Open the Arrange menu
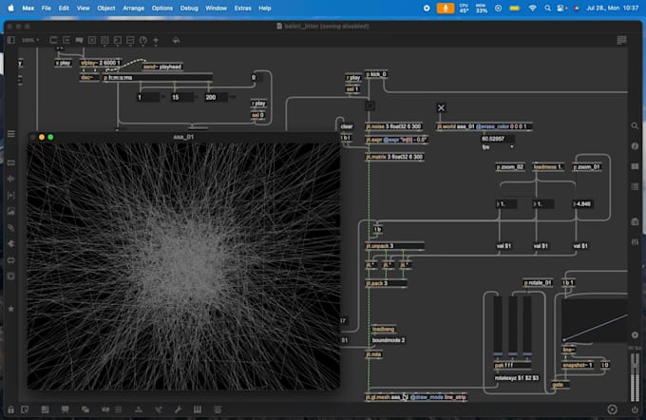 [x=134, y=8]
